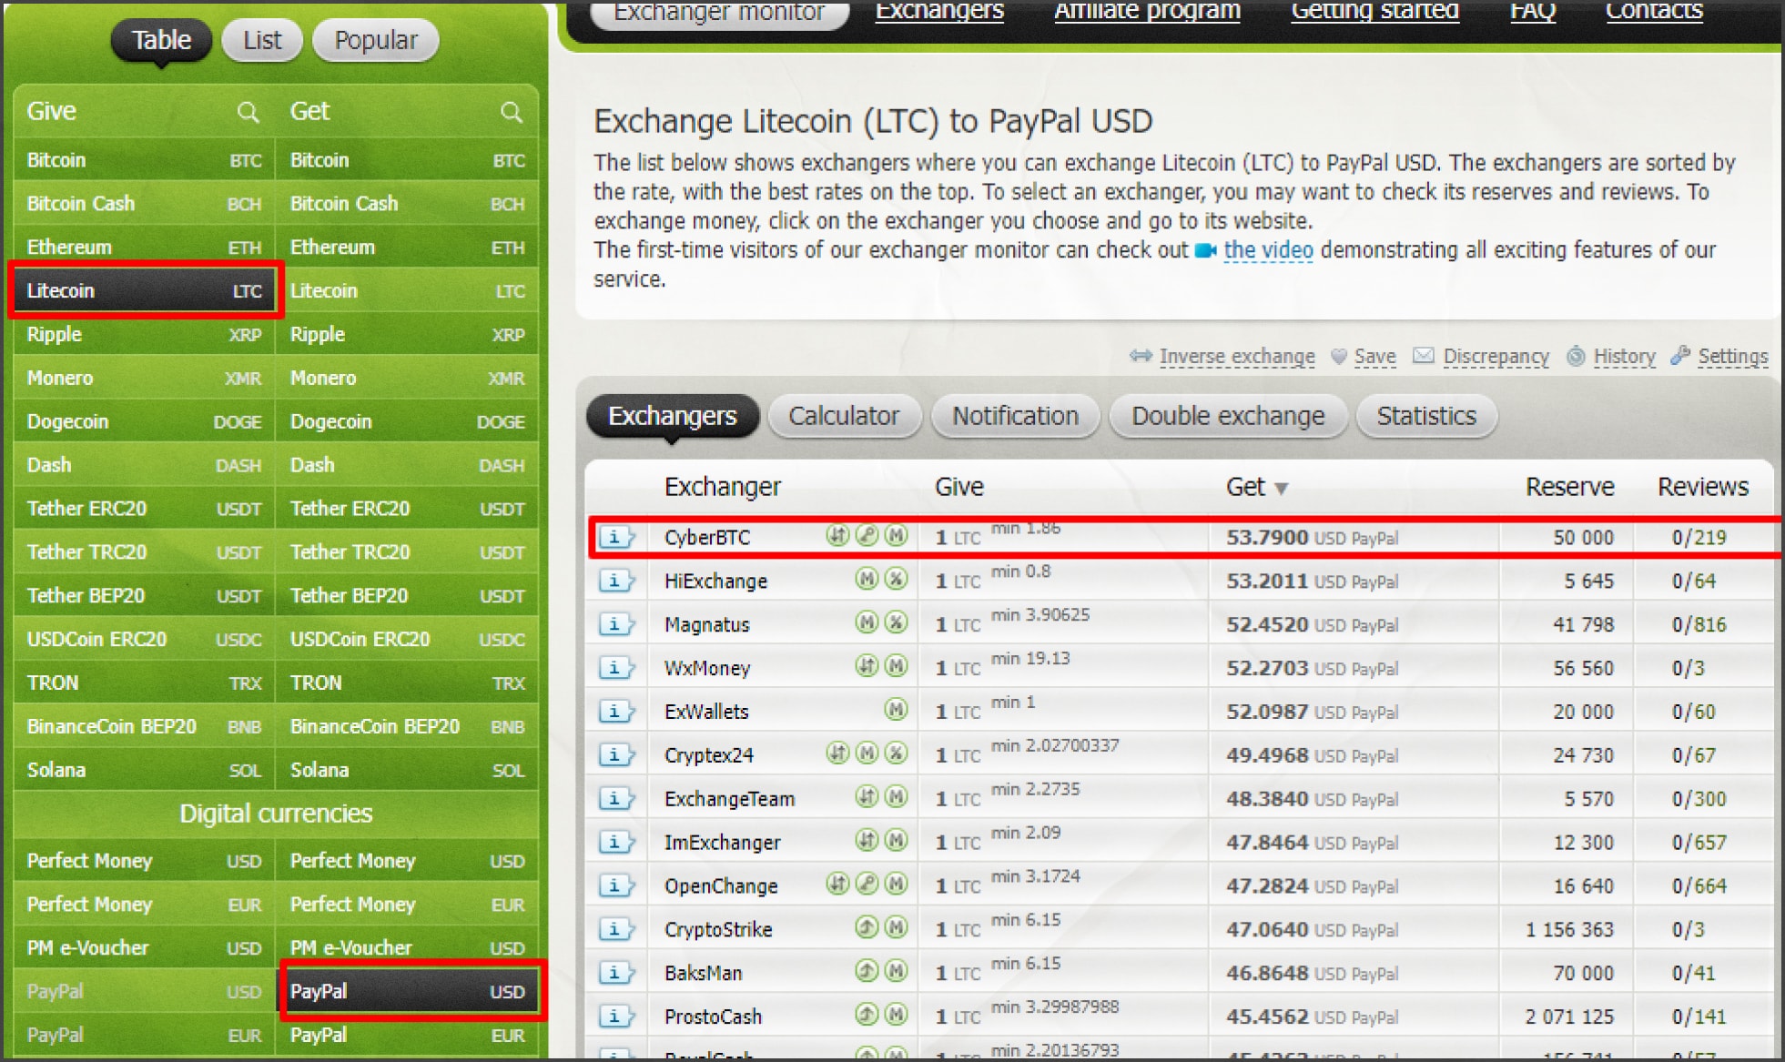Open WxMoney exchanger info icon
Viewport: 1785px width, 1062px height.
tap(616, 668)
